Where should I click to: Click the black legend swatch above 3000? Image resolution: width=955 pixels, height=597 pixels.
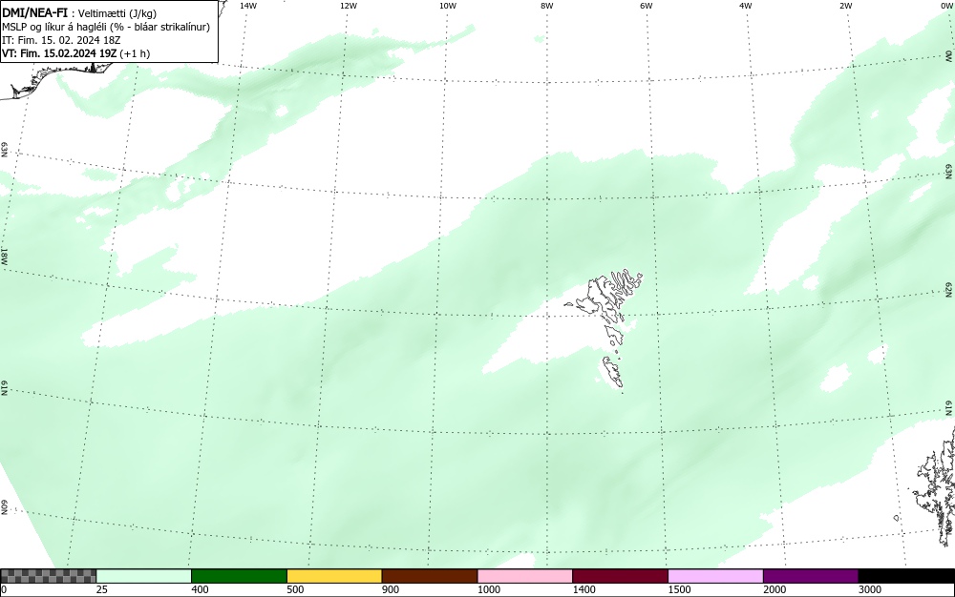[x=906, y=576]
